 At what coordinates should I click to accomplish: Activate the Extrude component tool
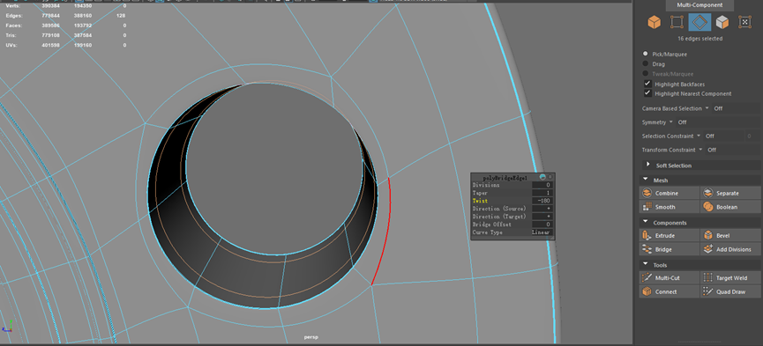[669, 236]
